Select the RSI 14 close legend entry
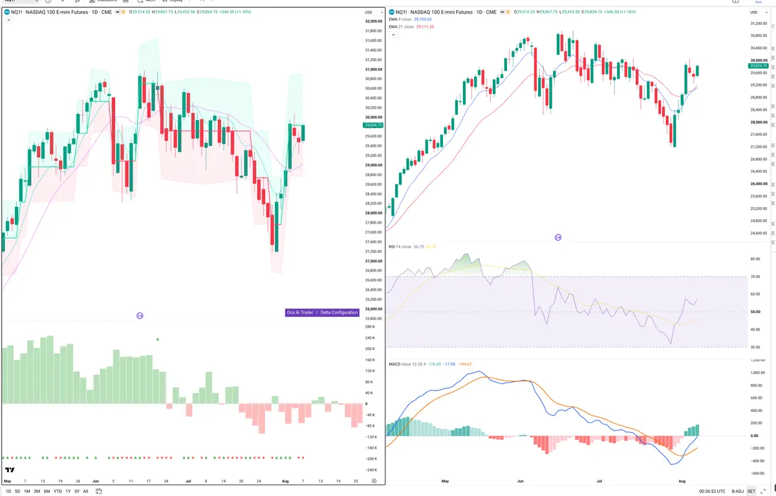Screen dimensions: 776x496 click(x=400, y=247)
